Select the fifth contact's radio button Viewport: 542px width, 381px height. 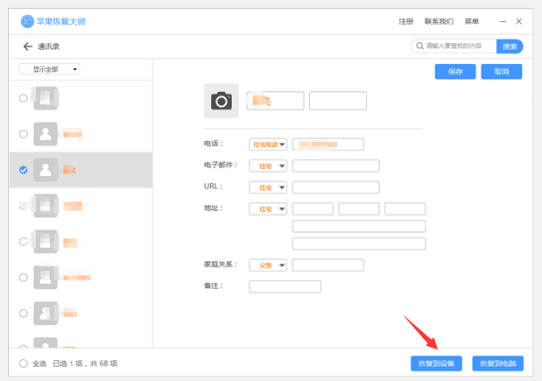23,242
